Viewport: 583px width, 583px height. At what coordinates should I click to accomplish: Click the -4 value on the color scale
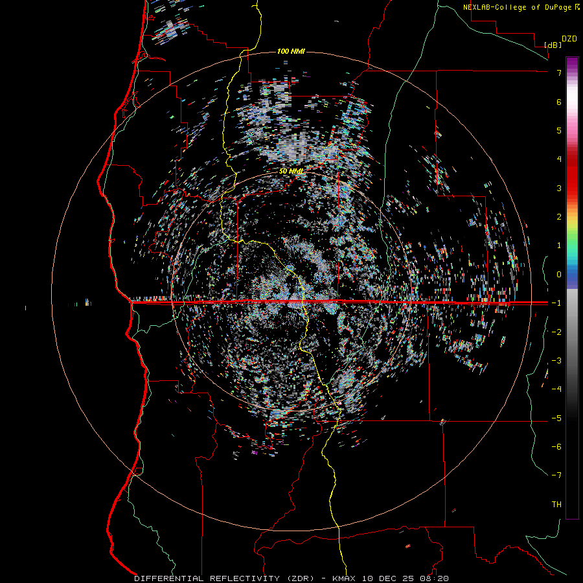point(556,389)
